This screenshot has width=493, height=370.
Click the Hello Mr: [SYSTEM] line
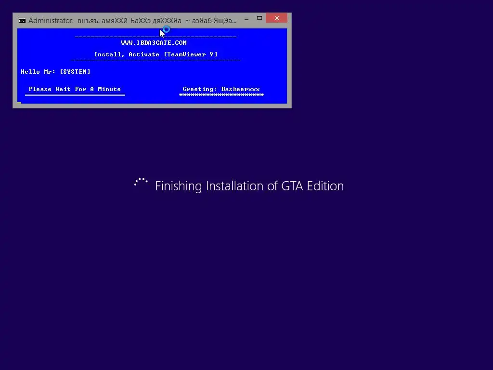pyautogui.click(x=56, y=72)
